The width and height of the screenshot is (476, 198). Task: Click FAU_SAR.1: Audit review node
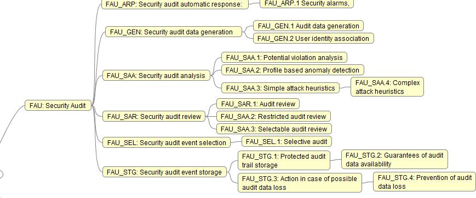[258, 104]
